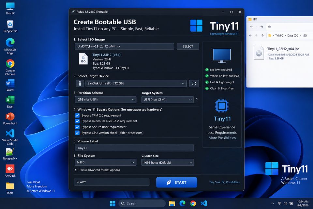Open the File System NTFS dropdown
The width and height of the screenshot is (313, 209).
(105, 162)
